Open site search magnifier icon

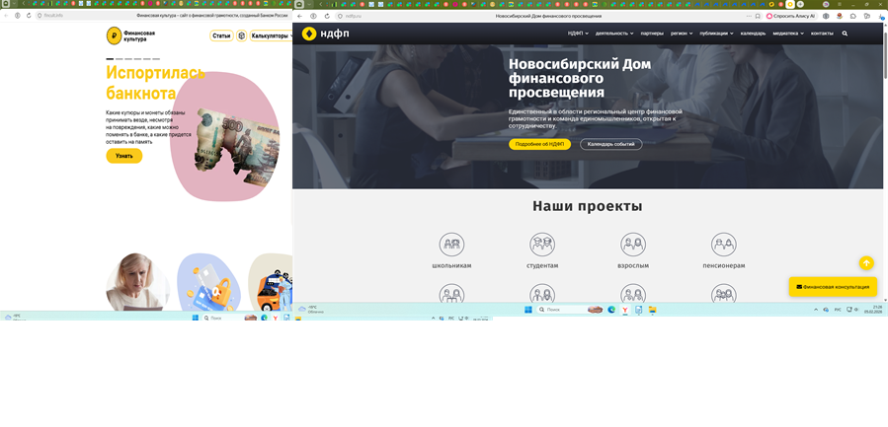pos(845,34)
